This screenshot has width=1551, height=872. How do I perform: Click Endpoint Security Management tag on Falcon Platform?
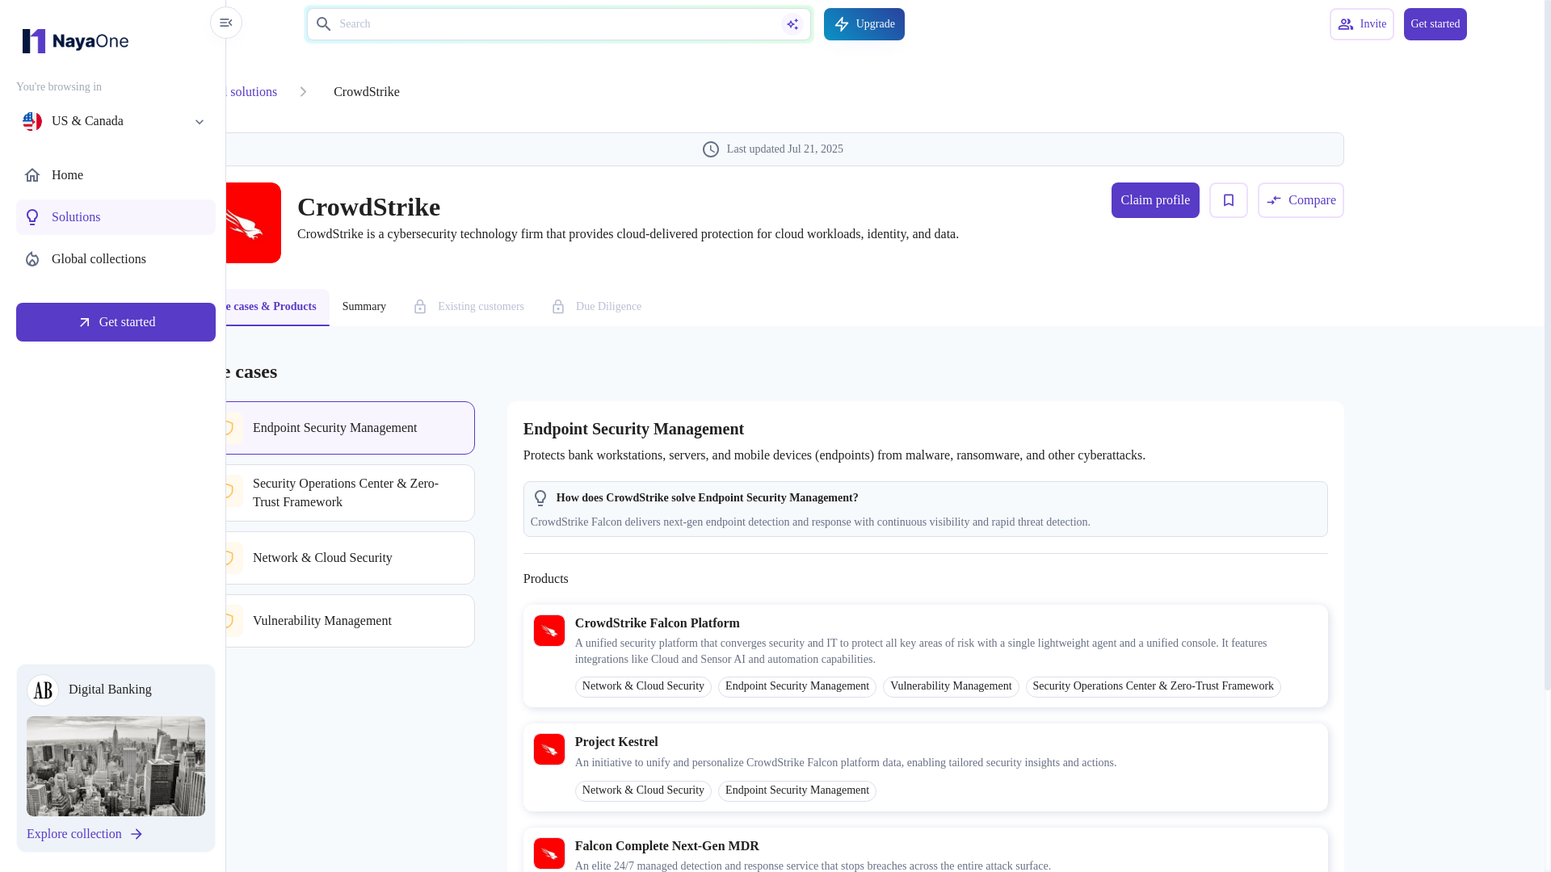(797, 687)
